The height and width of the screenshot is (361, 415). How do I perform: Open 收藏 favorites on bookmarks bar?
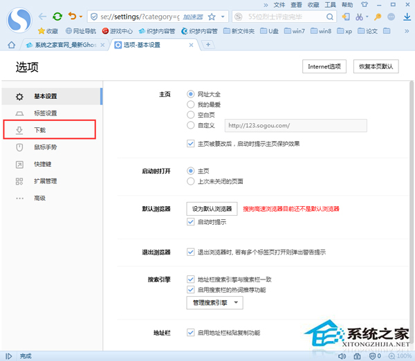(x=48, y=31)
